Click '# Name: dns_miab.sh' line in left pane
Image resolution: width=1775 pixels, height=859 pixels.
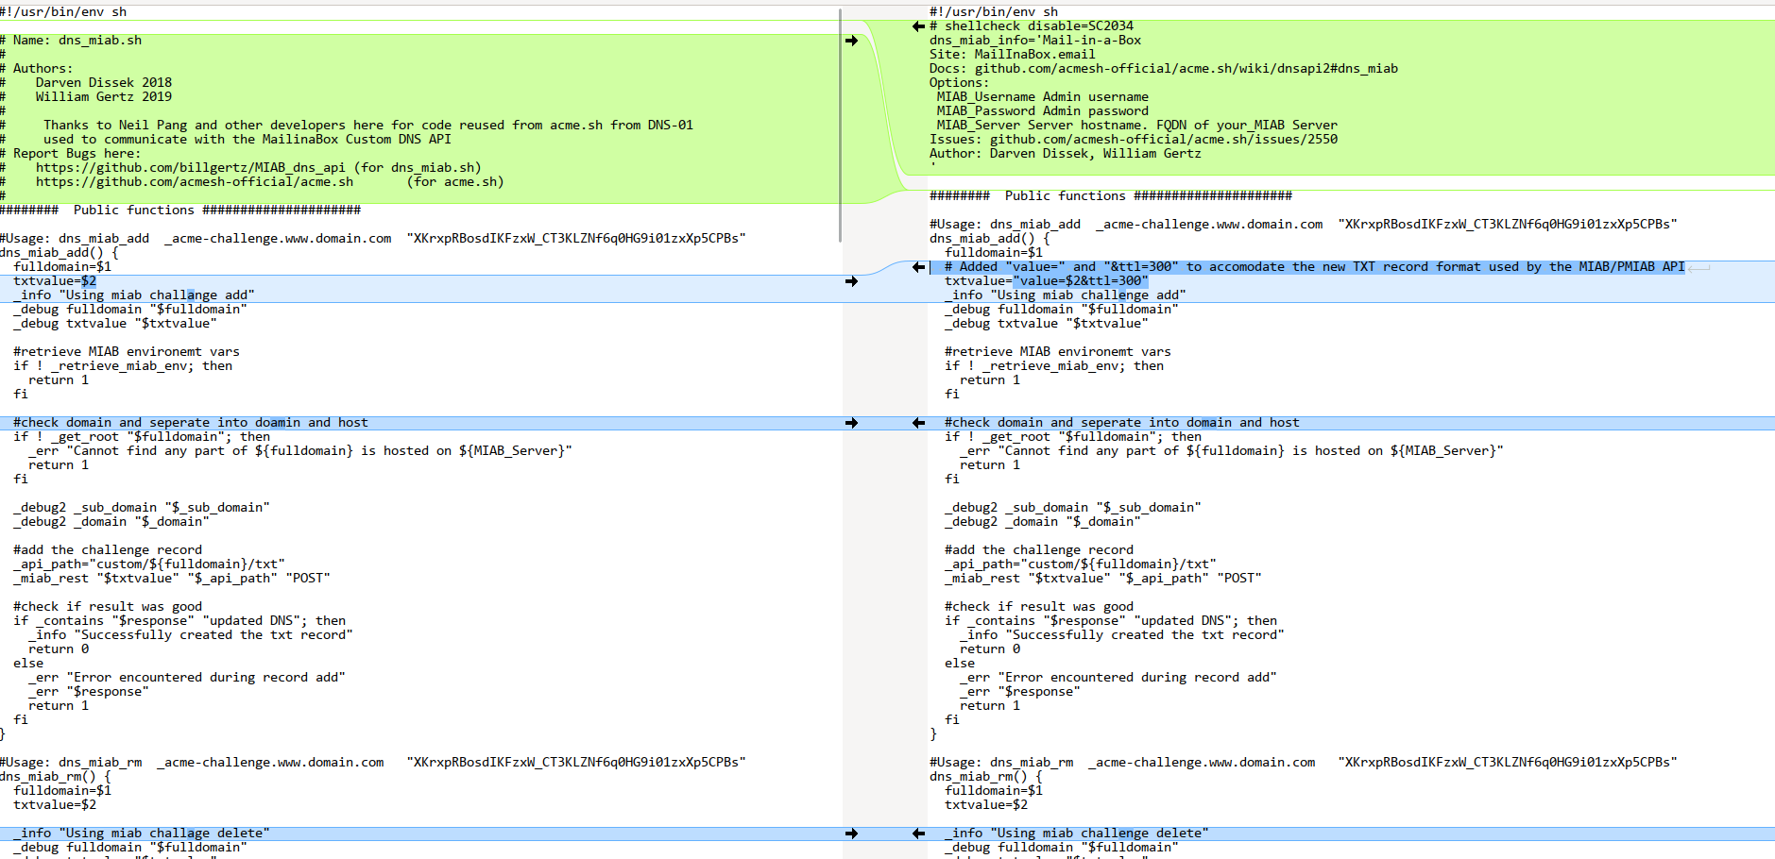(x=71, y=41)
